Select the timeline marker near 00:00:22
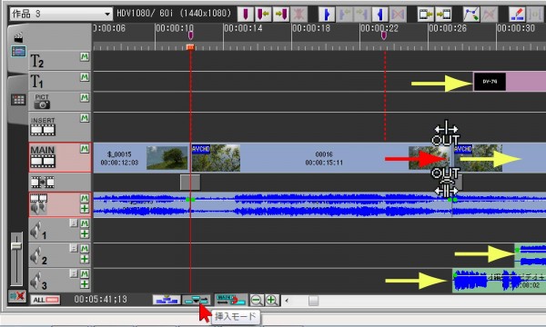Image resolution: width=546 pixels, height=327 pixels. [x=384, y=35]
